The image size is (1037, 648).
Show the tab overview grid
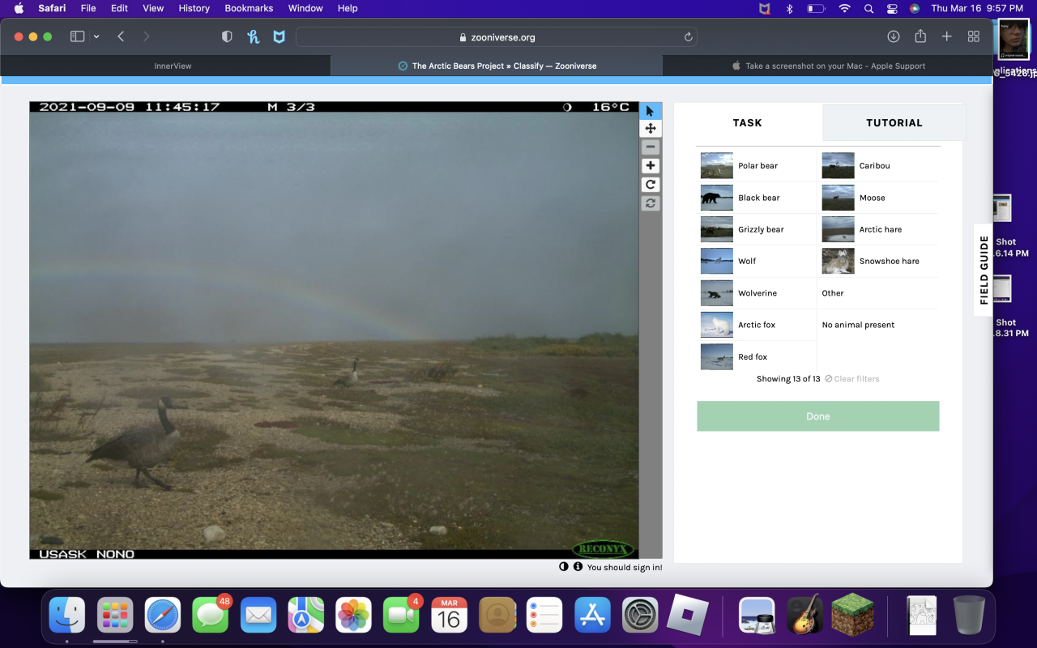[x=974, y=36]
